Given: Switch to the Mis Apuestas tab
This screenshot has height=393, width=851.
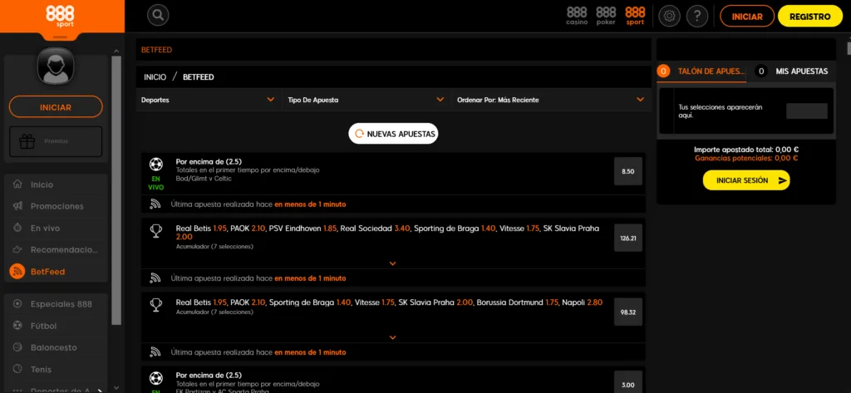Looking at the screenshot, I should [792, 71].
